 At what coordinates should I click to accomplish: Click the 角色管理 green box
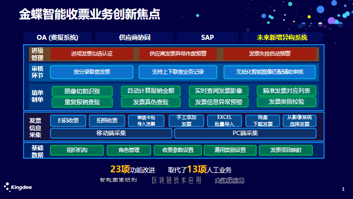[x=129, y=150]
